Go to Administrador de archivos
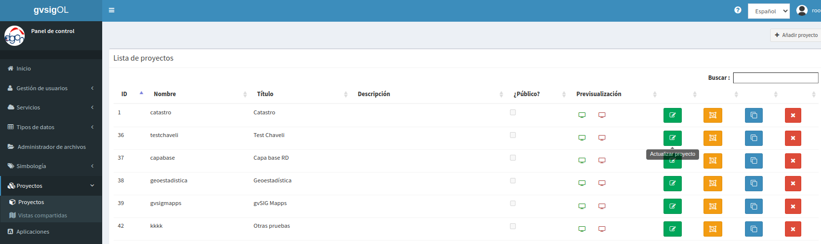 tap(51, 147)
